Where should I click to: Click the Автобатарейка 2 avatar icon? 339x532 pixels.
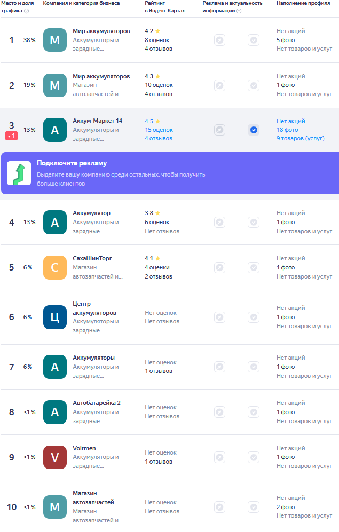click(55, 412)
